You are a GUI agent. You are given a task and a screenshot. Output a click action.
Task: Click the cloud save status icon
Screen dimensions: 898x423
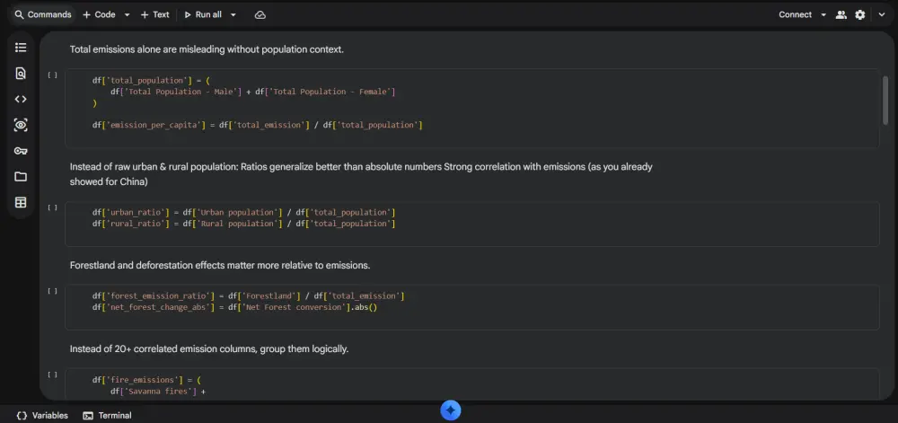(x=260, y=15)
